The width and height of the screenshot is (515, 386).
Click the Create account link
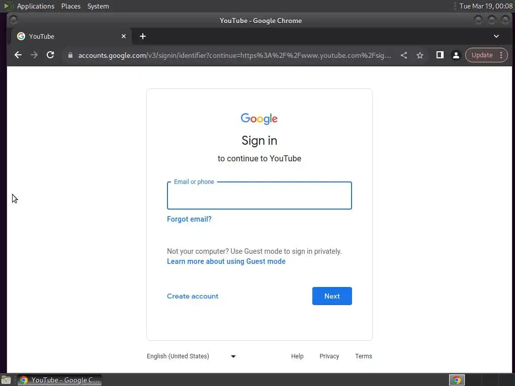tap(193, 296)
